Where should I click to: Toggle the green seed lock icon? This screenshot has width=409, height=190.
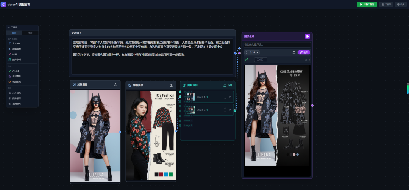tap(247, 60)
